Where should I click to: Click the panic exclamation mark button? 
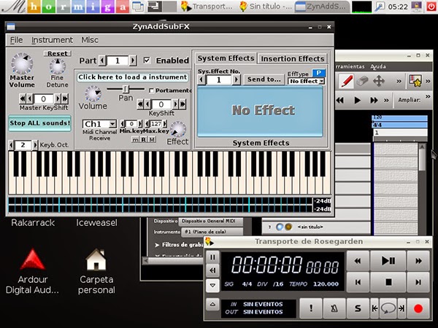[x=311, y=308]
